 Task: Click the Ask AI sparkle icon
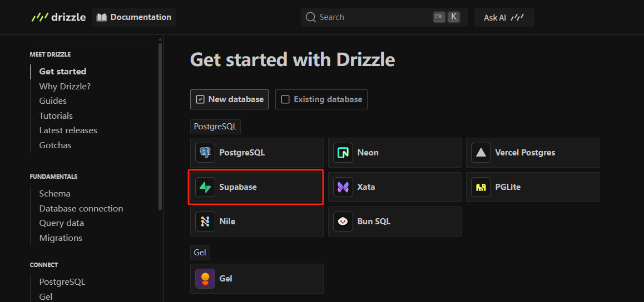(518, 18)
